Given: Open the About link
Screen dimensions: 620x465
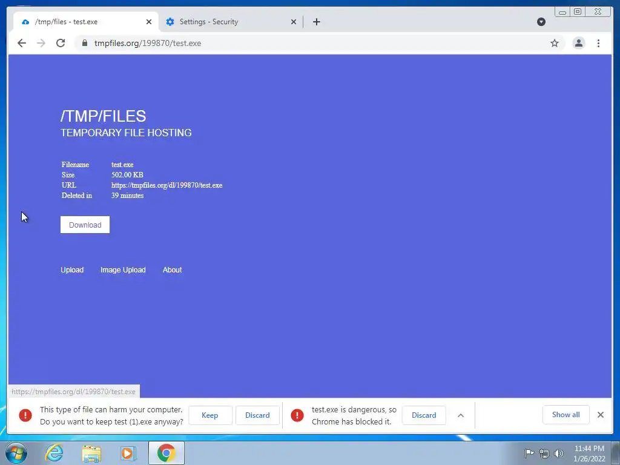Looking at the screenshot, I should (x=173, y=269).
